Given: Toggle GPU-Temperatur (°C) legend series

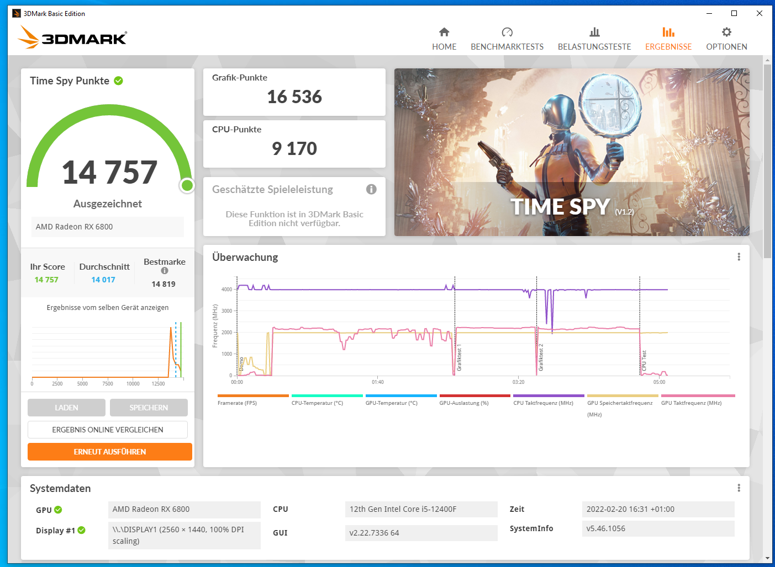Looking at the screenshot, I should [401, 400].
